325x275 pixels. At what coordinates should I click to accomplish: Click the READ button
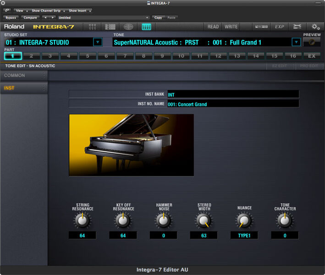pyautogui.click(x=213, y=27)
